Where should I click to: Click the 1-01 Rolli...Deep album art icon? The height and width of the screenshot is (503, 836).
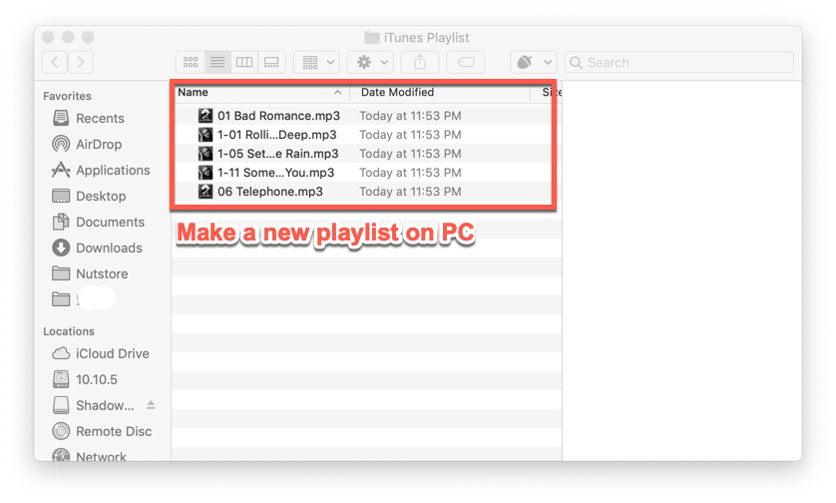(x=206, y=135)
